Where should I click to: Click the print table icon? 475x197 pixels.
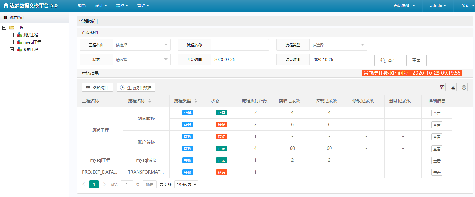tap(464, 87)
